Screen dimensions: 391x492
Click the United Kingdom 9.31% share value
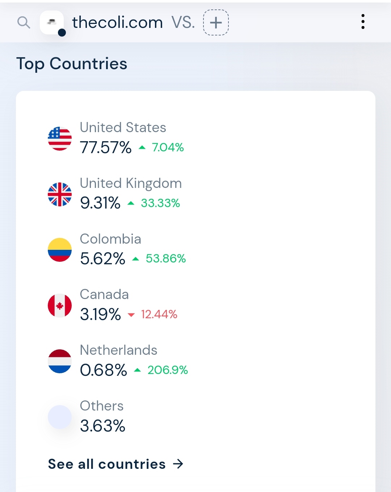(100, 203)
